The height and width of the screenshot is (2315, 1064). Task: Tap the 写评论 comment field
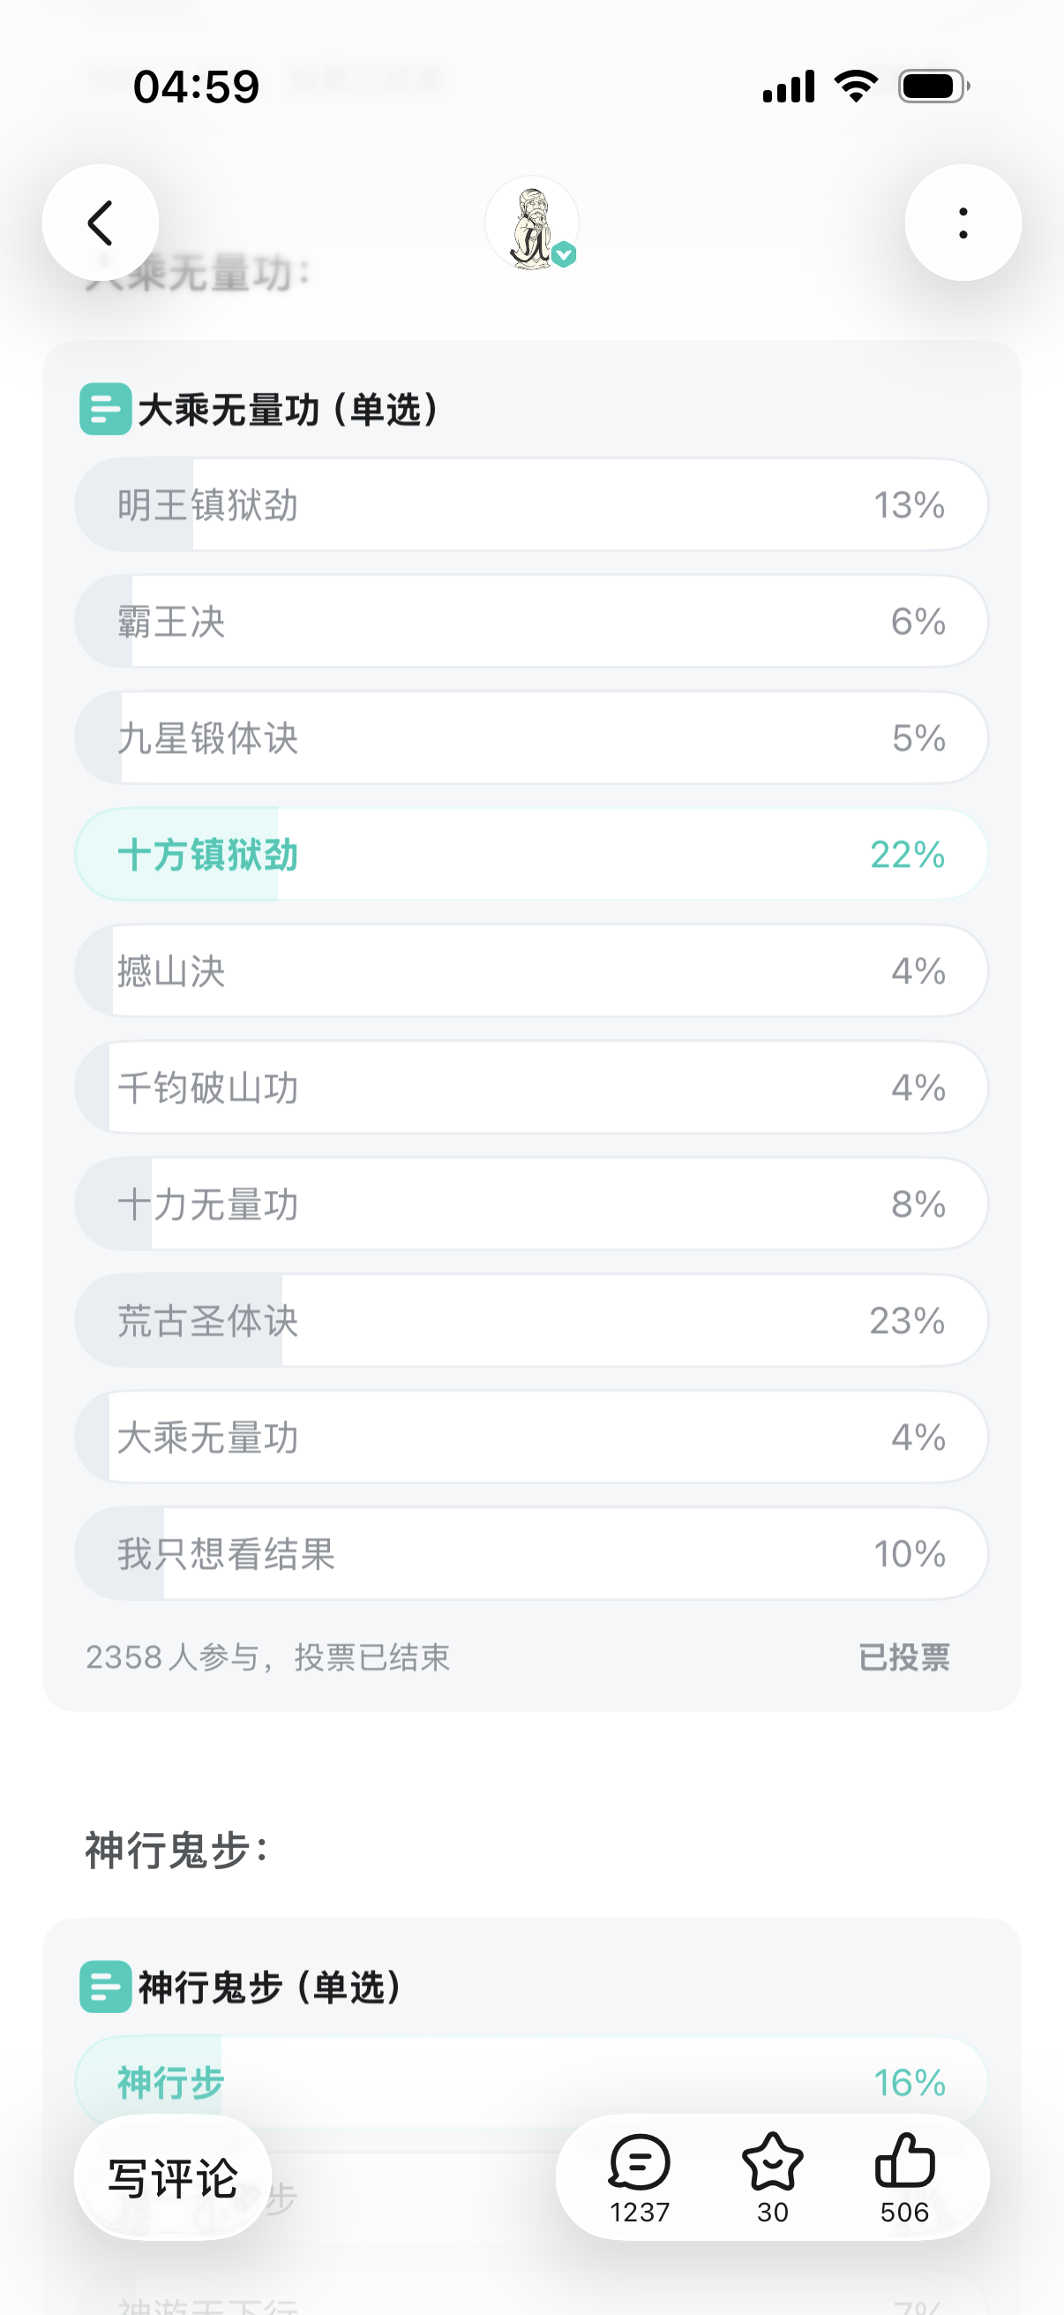coord(172,2178)
